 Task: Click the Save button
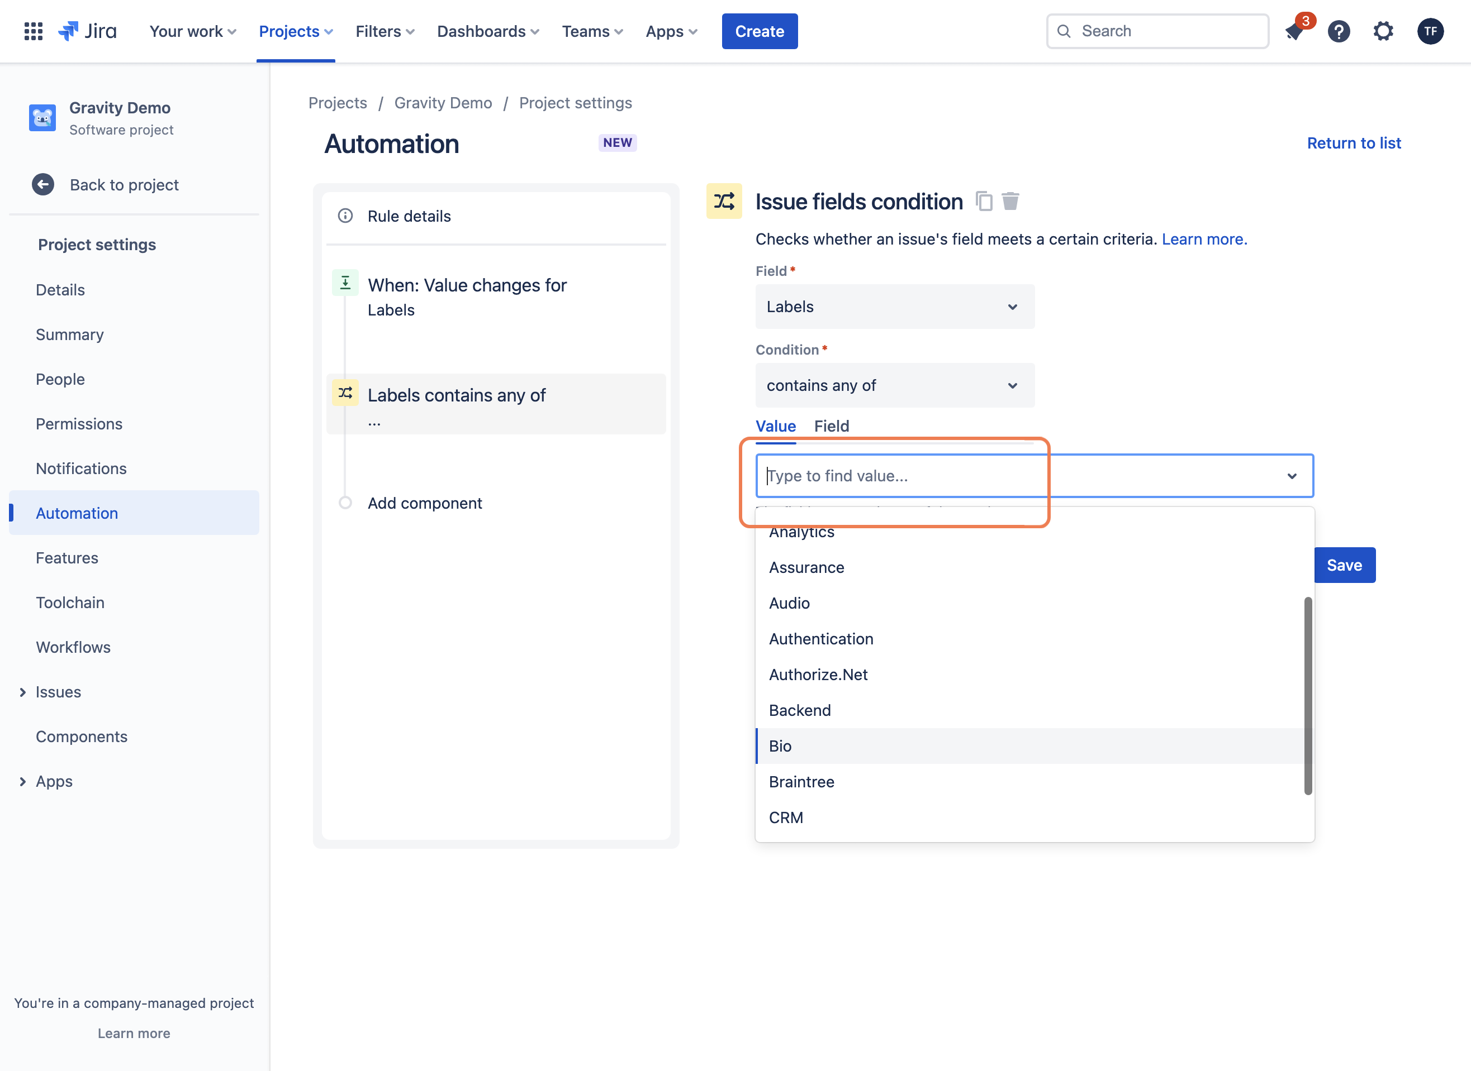click(1345, 565)
